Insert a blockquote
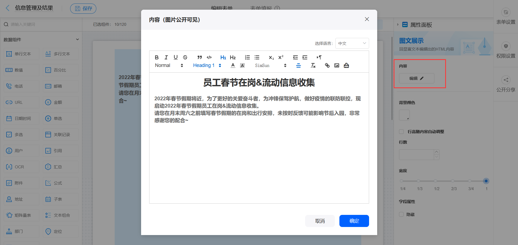This screenshot has width=518, height=245. point(199,57)
